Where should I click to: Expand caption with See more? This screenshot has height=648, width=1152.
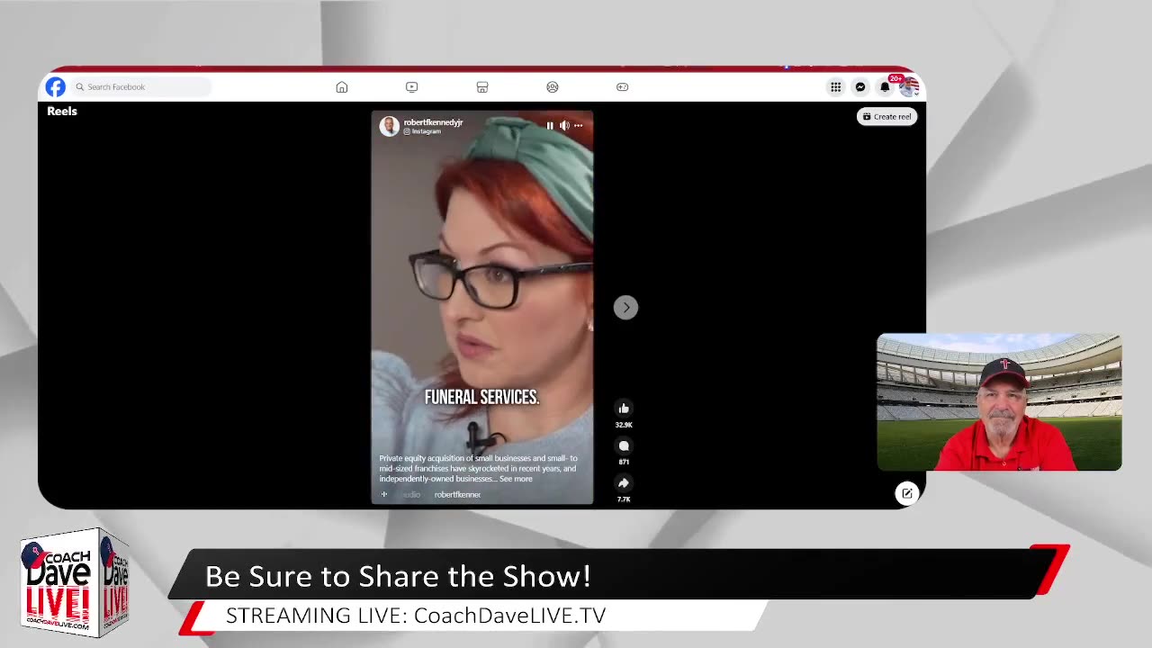pyautogui.click(x=516, y=479)
